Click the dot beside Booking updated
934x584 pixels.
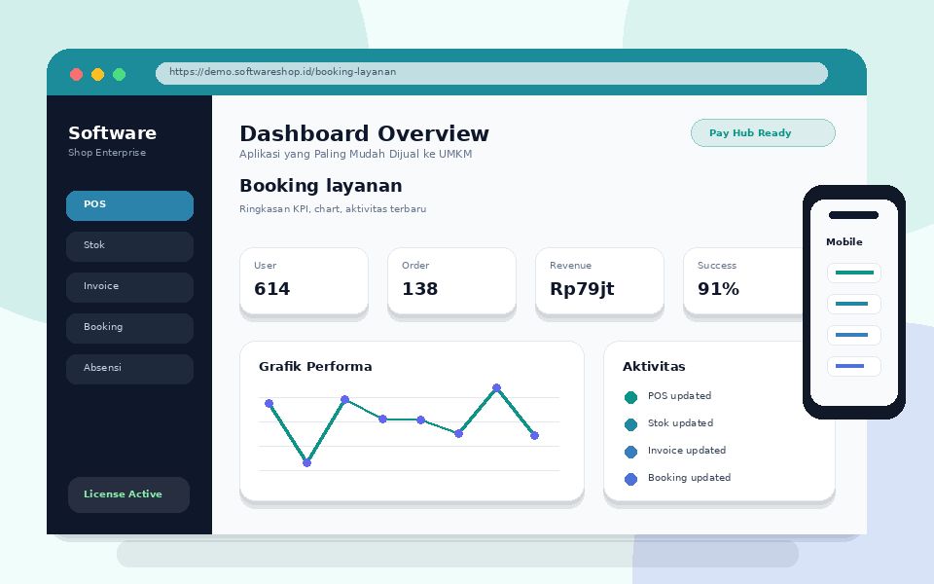630,479
